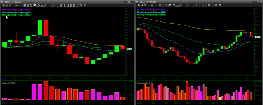
Task: Click the circled X icon in 5 Minute toolbar
Action: coord(85,5)
